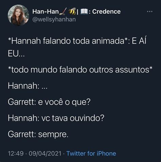Click the line 'Hannah: vc tava ouvindo?'
161x162 pixels.
[x=56, y=118]
